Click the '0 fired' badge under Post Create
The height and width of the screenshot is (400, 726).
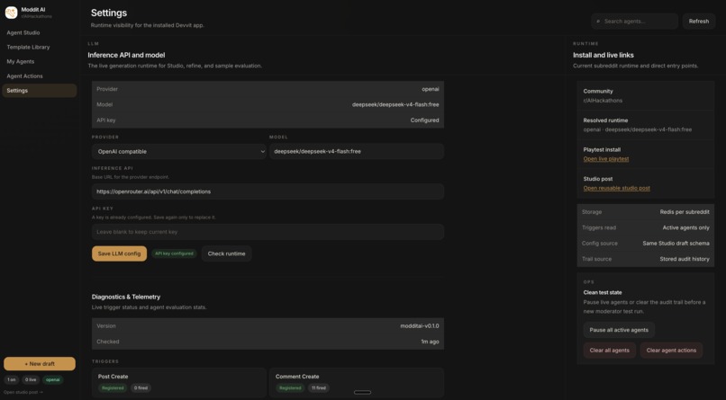(x=141, y=388)
